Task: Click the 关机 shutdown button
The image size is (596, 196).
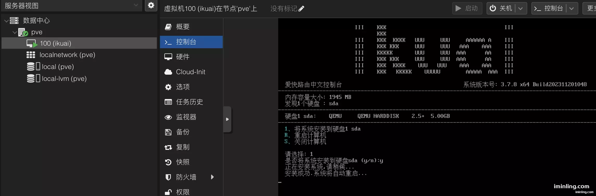Action: click(x=501, y=8)
